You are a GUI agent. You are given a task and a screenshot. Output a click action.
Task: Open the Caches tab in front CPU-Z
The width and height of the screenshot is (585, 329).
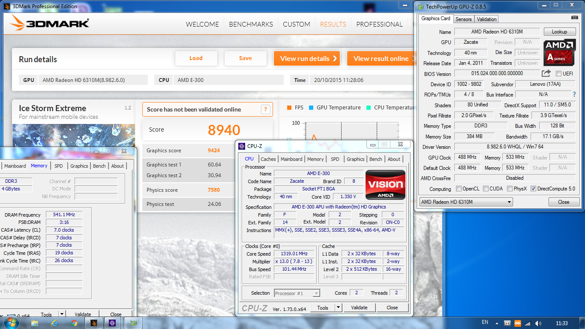click(268, 159)
